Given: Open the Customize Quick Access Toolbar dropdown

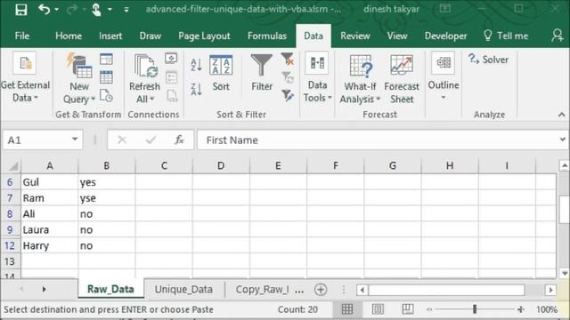Looking at the screenshot, I should tap(126, 10).
